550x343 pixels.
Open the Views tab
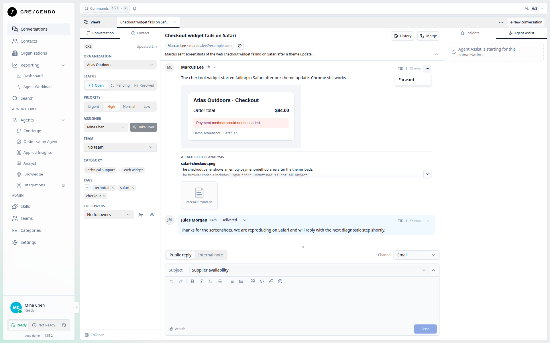pos(92,22)
